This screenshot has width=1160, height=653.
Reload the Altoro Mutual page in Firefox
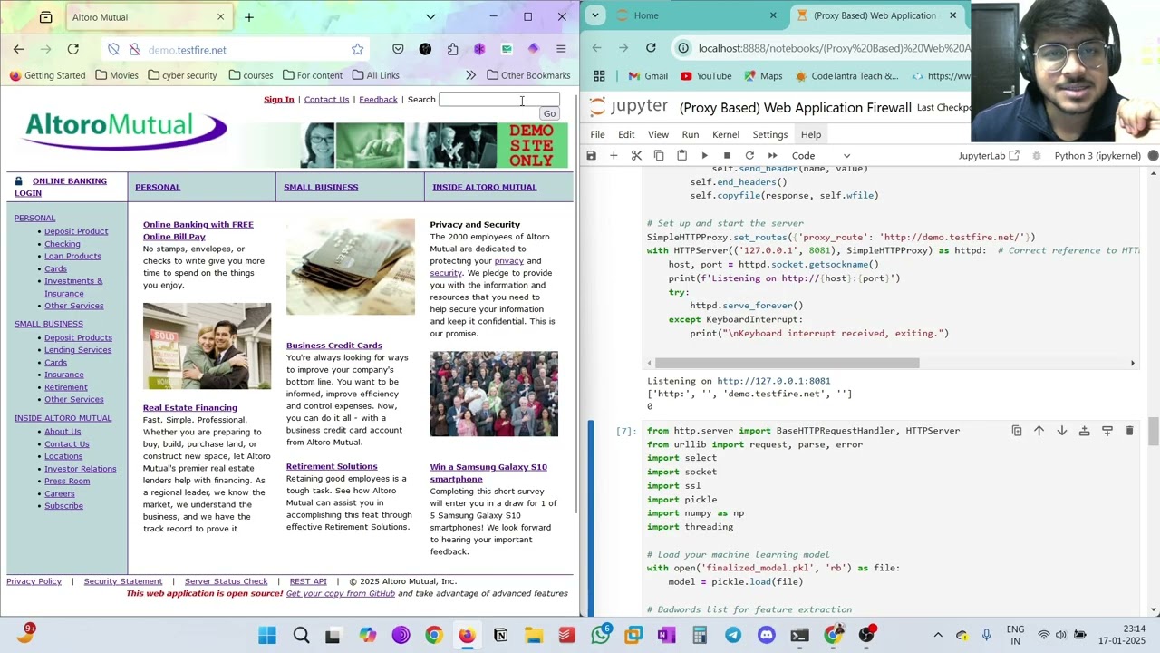[x=73, y=50]
